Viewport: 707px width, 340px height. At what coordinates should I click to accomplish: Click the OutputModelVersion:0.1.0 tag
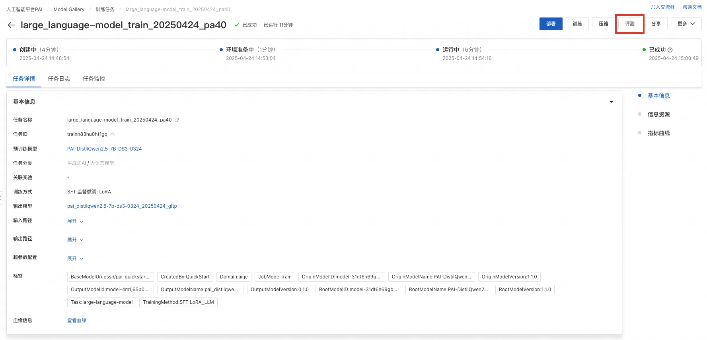coord(280,290)
